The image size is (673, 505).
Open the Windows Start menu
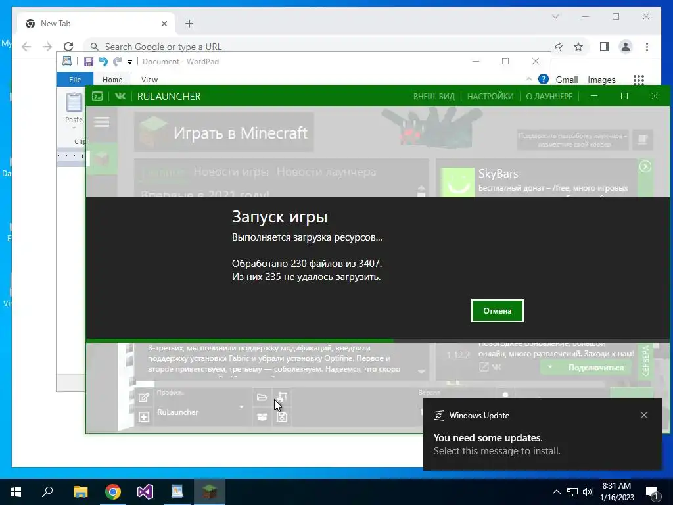[16, 492]
